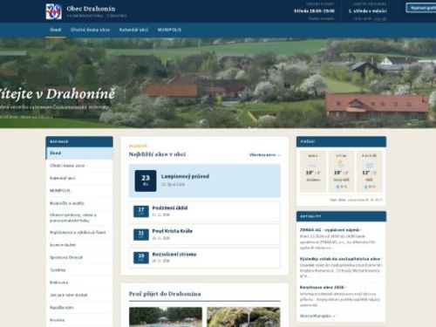The image size is (436, 327).
Task: Open the Turistika item in sidebar
Action: click(79, 270)
